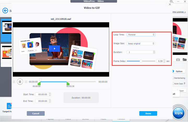This screenshot has width=188, height=122.
Task: Click the green end trim marker
Action: coord(68,84)
